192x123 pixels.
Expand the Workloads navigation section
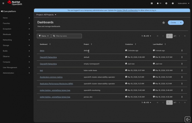tap(16, 34)
